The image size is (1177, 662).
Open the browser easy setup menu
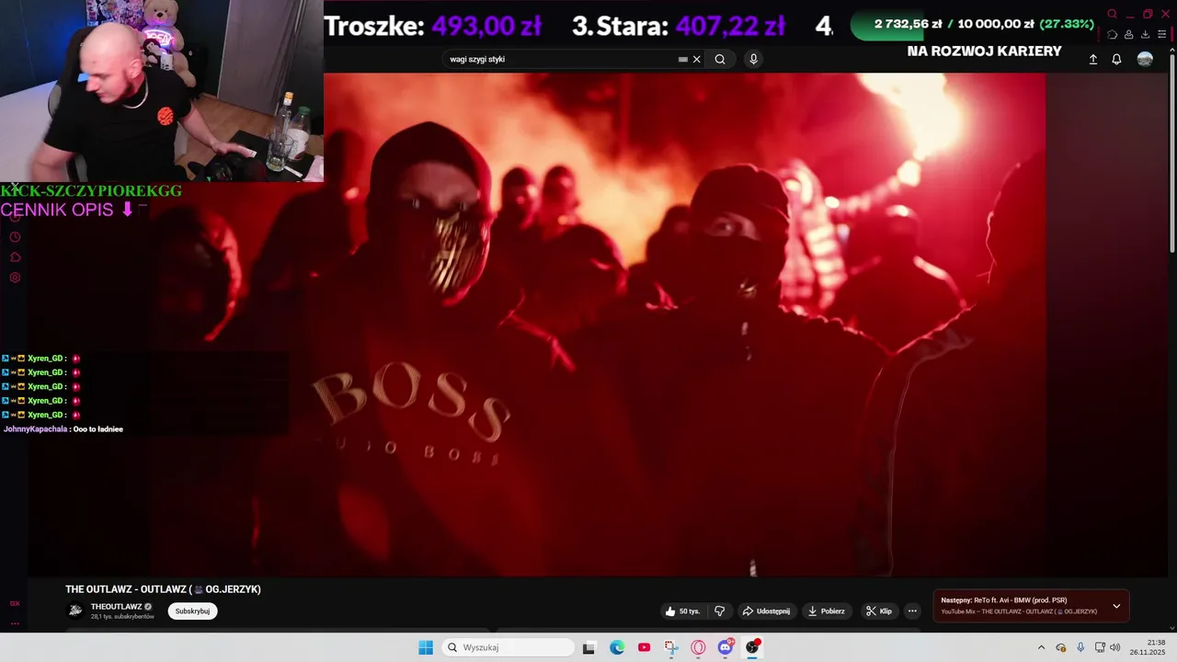click(1161, 35)
